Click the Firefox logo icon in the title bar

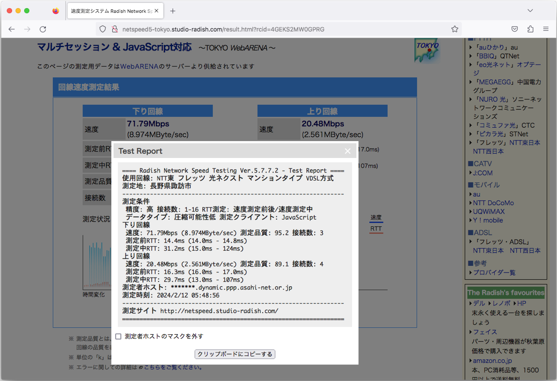56,11
